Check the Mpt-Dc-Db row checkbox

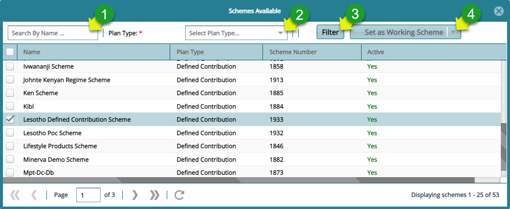point(10,173)
